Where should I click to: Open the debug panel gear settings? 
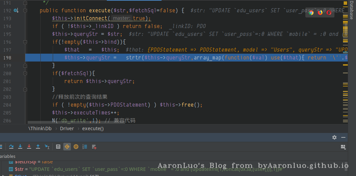[334, 137]
